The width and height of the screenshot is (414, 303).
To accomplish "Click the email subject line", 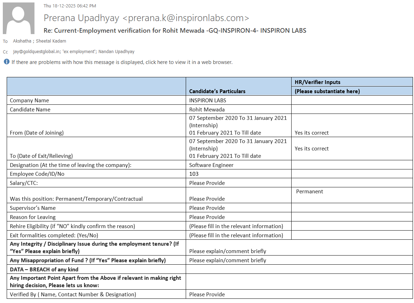I will tap(175, 31).
